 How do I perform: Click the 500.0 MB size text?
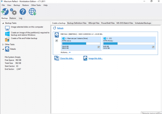tap(65, 48)
